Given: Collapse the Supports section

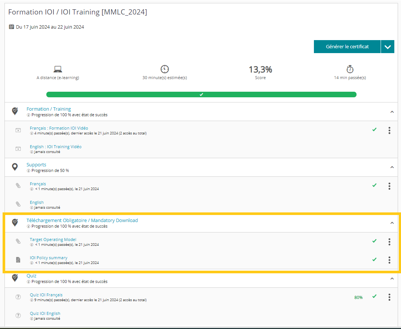Looking at the screenshot, I should [x=392, y=167].
